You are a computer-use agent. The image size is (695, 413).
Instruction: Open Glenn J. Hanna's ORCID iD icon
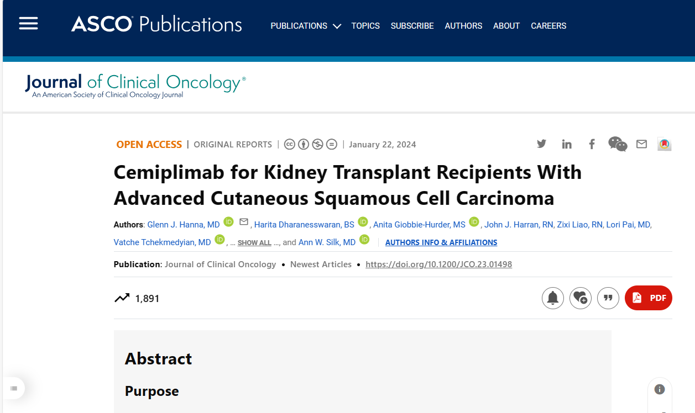[228, 222]
